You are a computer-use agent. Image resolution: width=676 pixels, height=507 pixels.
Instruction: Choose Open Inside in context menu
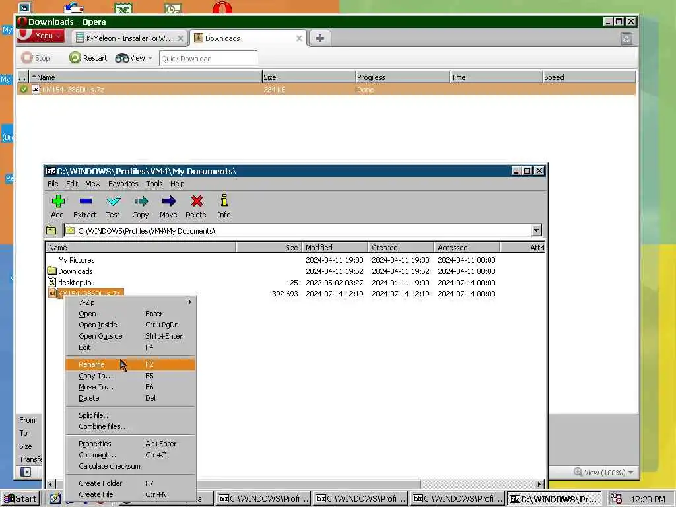(131, 325)
